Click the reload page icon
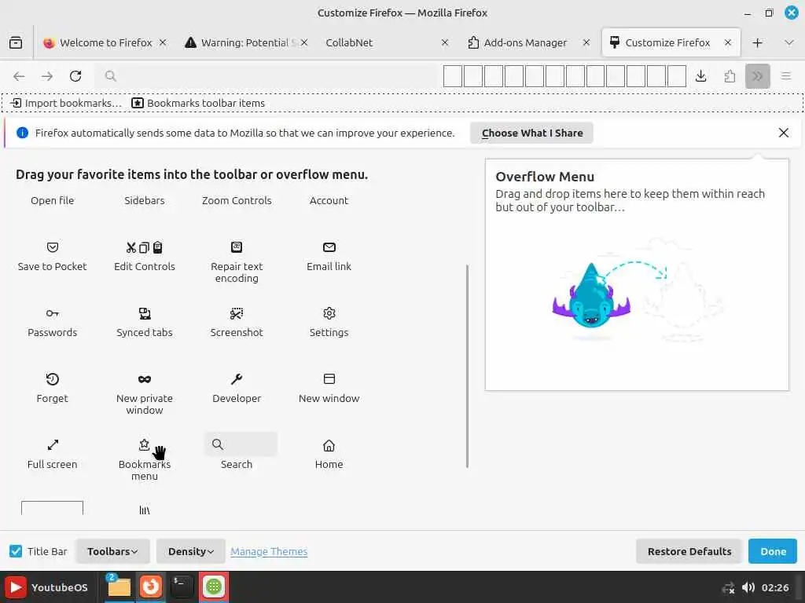This screenshot has height=603, width=805. tap(75, 76)
